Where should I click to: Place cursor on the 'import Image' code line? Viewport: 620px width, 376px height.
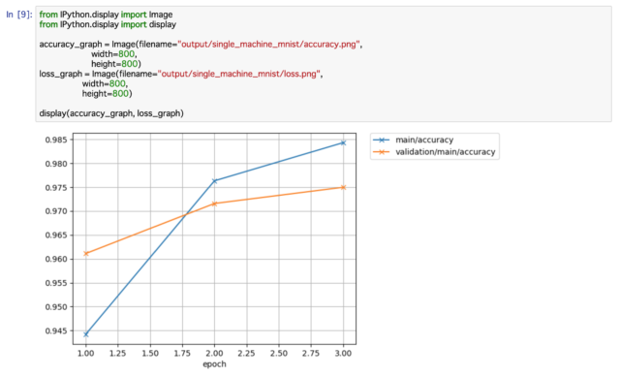106,15
